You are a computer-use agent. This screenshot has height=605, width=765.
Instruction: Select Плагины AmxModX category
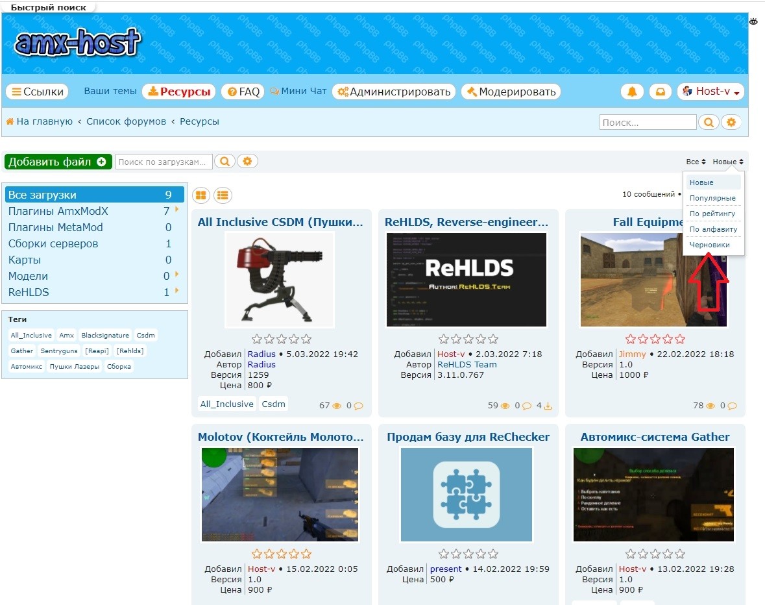(58, 211)
